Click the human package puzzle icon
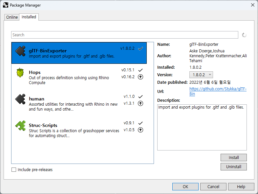 (x=20, y=99)
